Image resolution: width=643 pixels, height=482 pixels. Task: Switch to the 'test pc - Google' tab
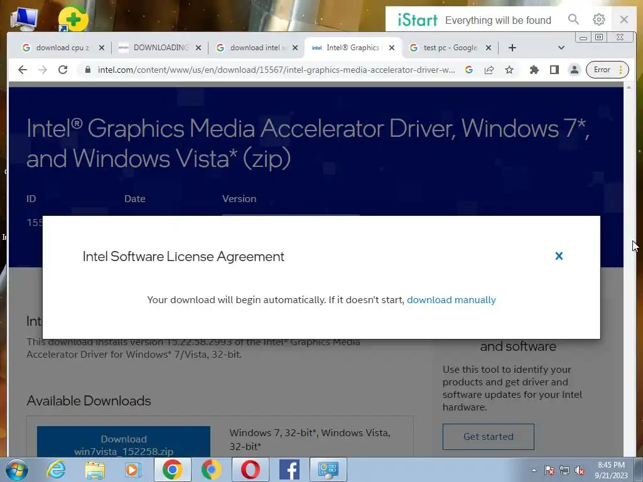pos(450,48)
